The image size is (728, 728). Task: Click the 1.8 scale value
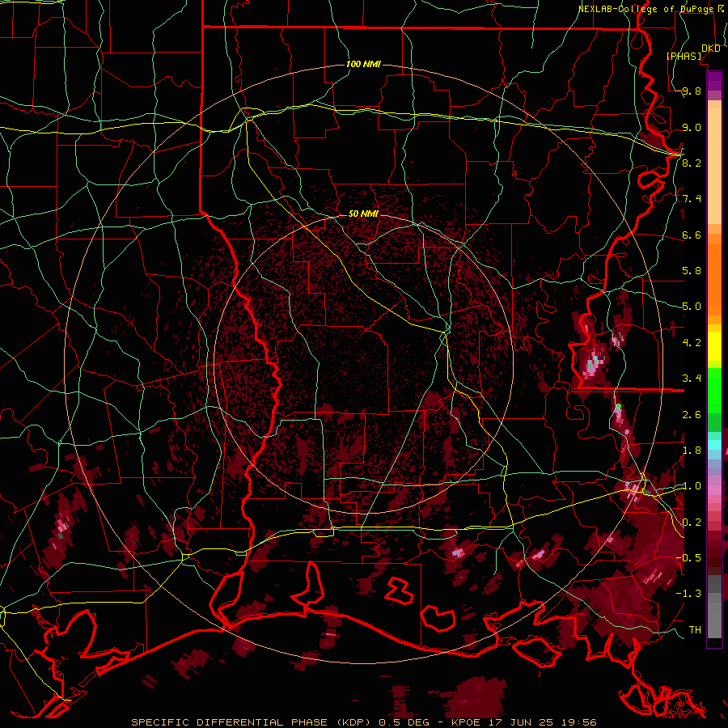(x=692, y=450)
